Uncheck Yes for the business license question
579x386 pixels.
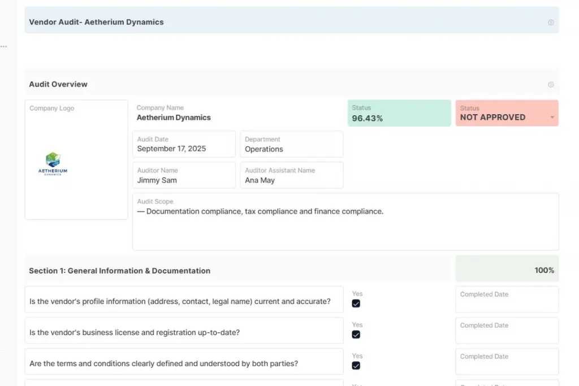point(356,335)
